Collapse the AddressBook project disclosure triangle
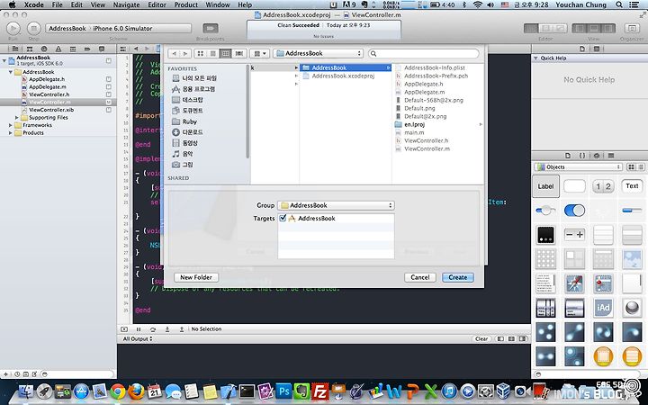Screen dimensions: 648x405 4,61
